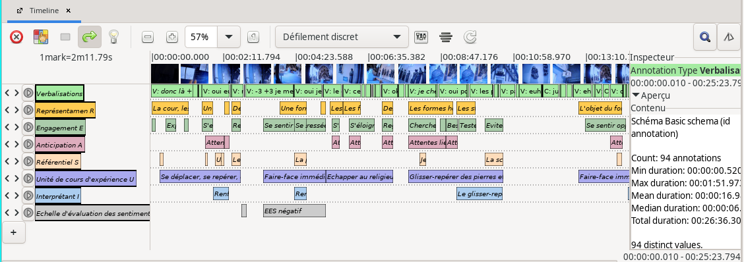Select the 'V: donc là +' verbalisation annotation
Image resolution: width=744 pixels, height=262 pixels.
point(171,90)
